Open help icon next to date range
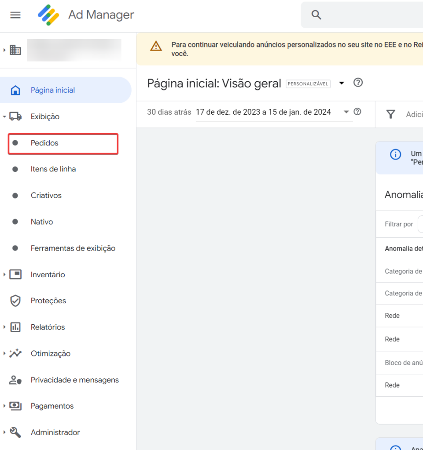The width and height of the screenshot is (423, 450). pos(357,112)
